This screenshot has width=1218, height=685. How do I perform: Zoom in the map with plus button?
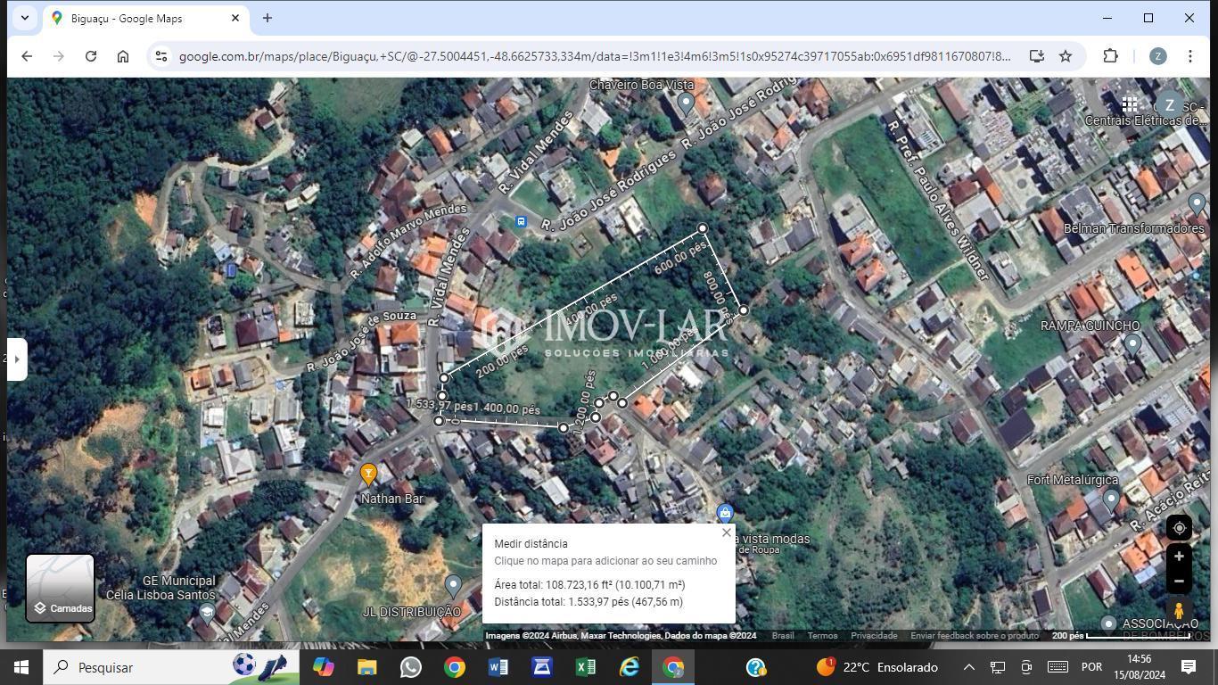point(1178,557)
